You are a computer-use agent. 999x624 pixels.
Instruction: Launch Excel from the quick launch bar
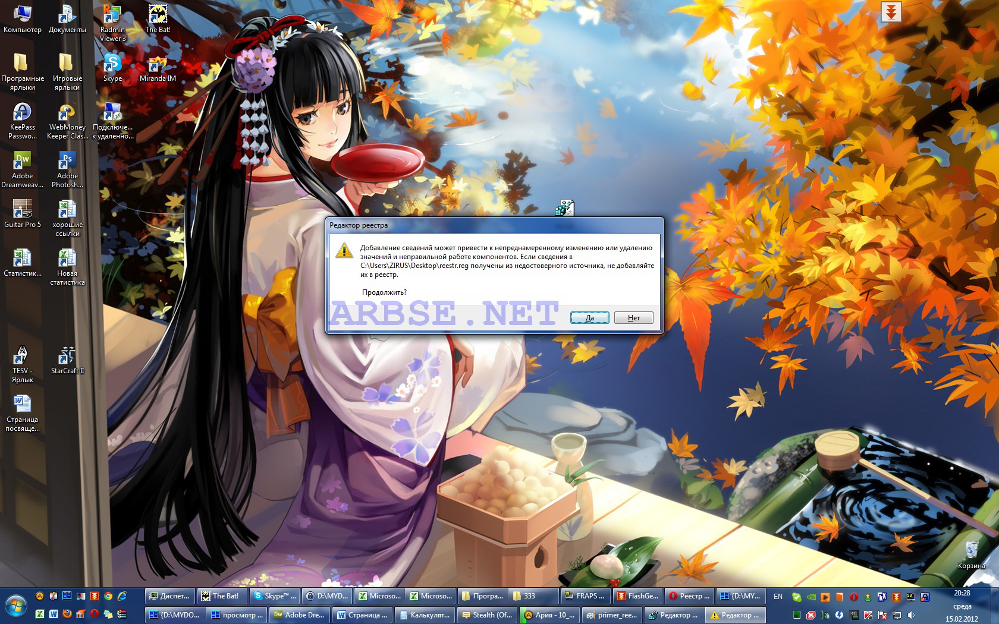click(40, 614)
